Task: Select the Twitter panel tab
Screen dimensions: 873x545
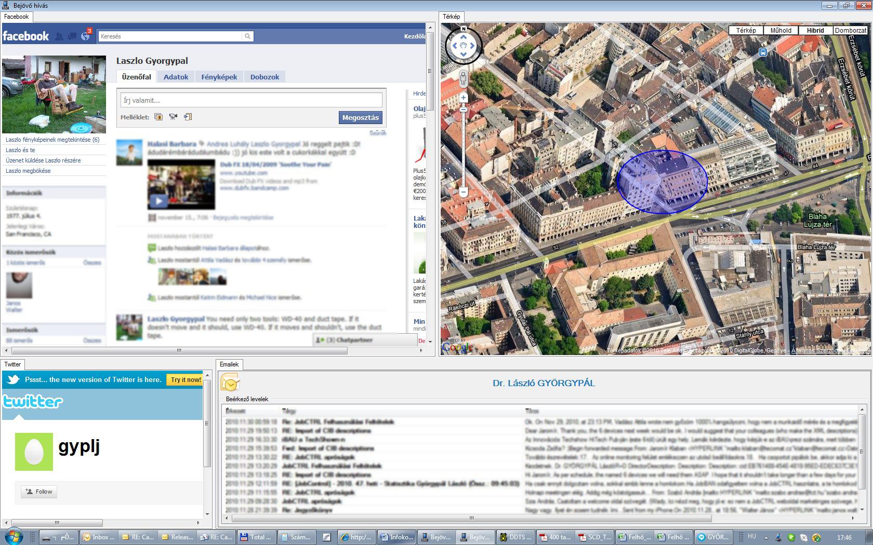Action: point(12,364)
